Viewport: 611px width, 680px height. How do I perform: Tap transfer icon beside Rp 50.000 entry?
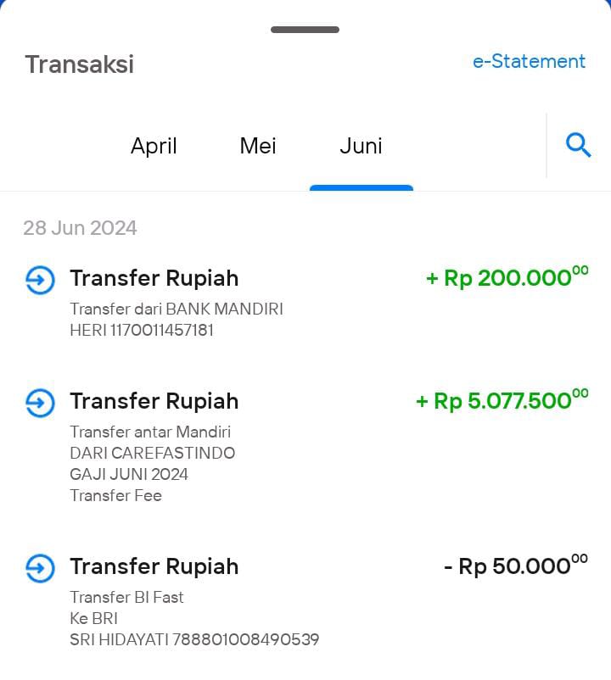coord(40,568)
